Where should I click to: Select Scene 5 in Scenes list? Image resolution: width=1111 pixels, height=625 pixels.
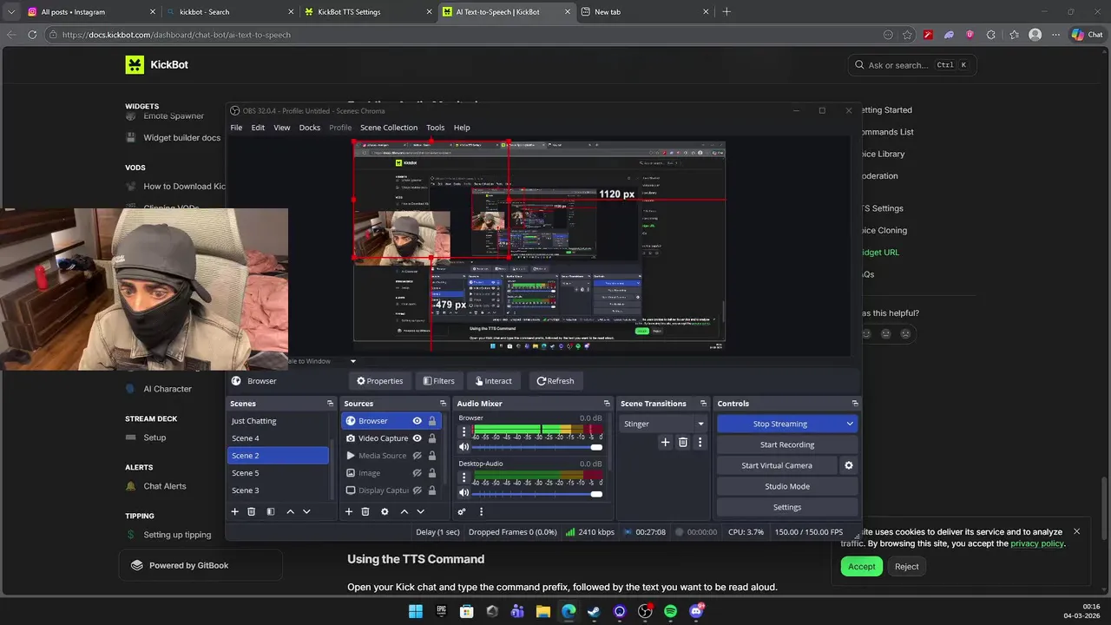coord(279,473)
